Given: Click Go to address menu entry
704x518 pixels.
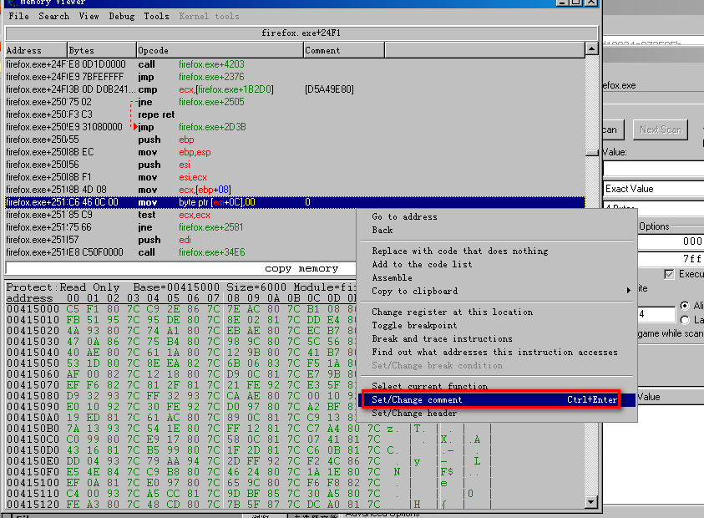Looking at the screenshot, I should point(404,216).
